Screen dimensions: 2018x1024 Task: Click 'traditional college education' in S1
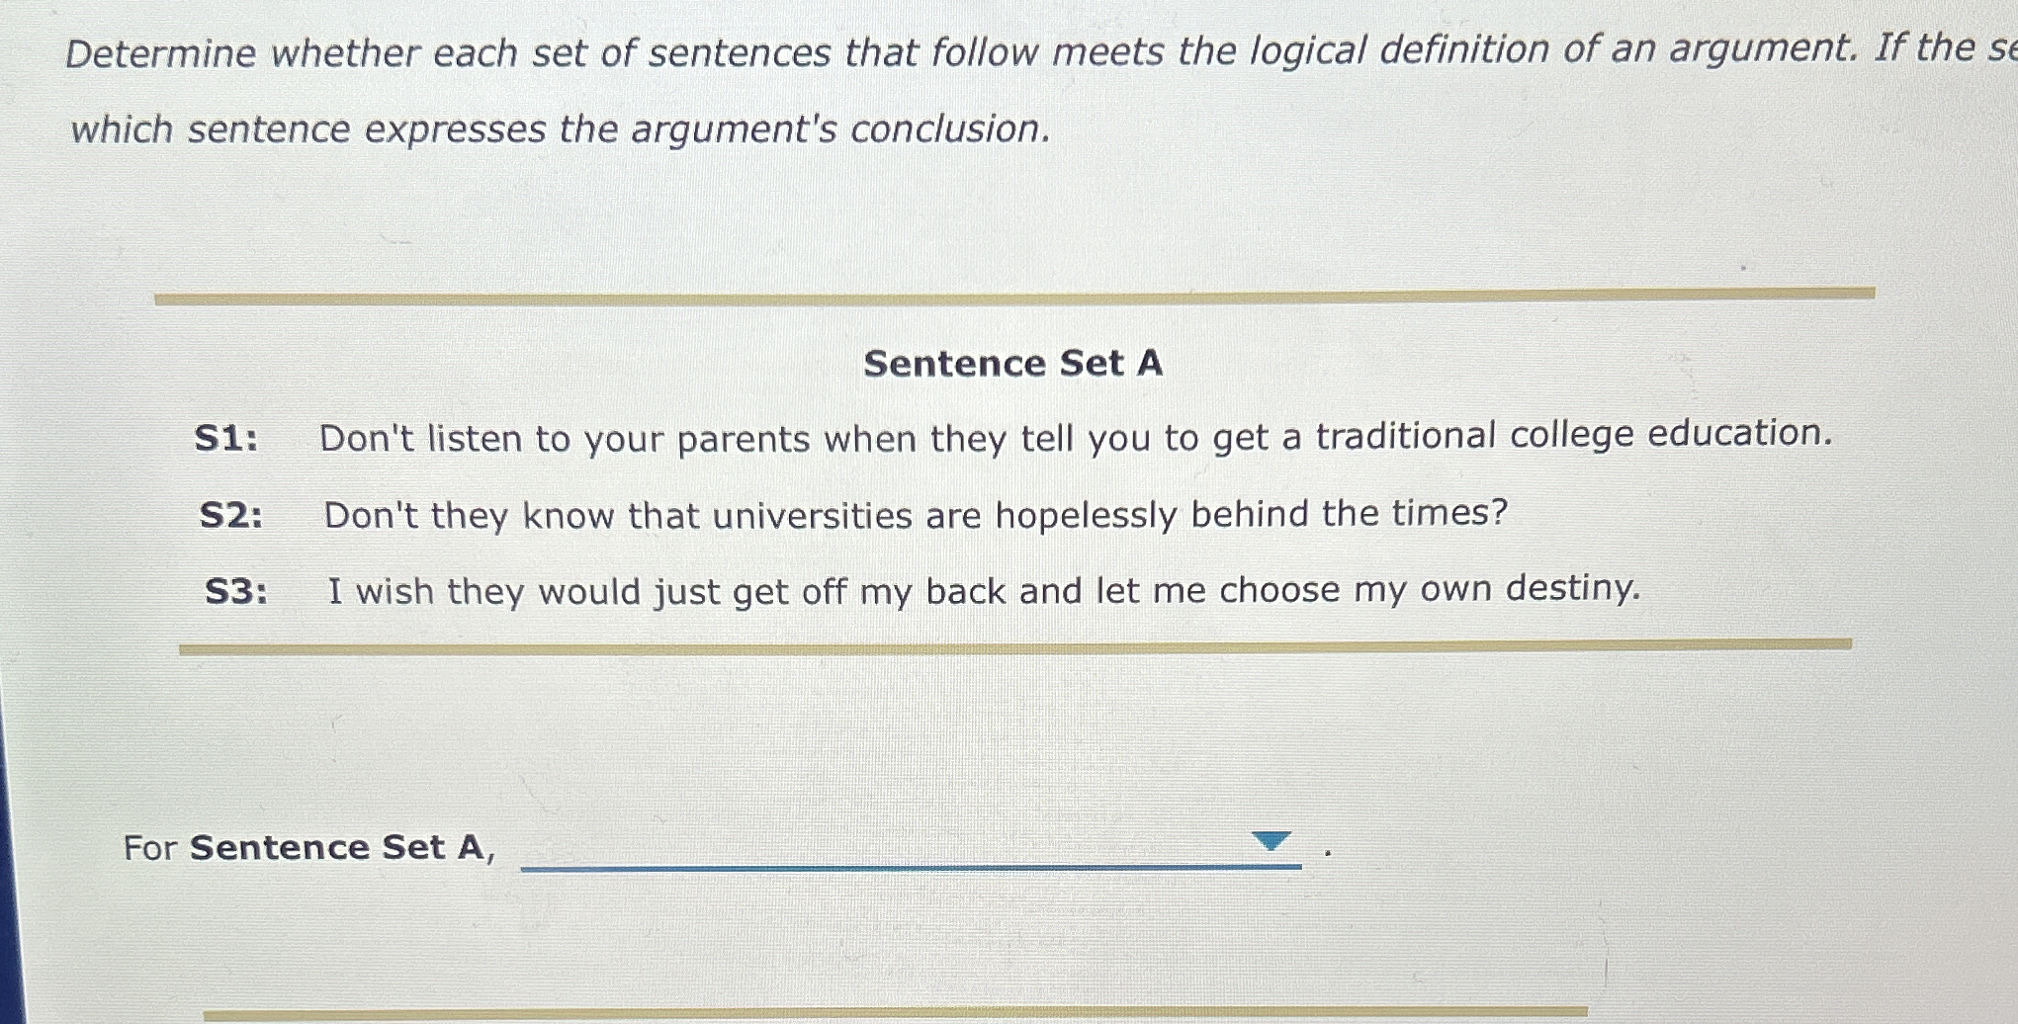tap(1573, 434)
